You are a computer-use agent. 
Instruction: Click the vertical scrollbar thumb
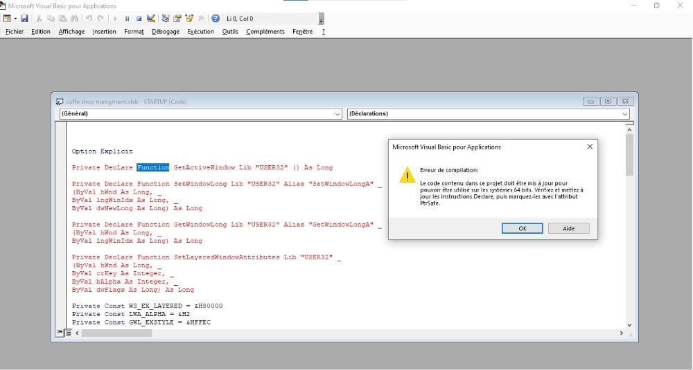[x=629, y=155]
